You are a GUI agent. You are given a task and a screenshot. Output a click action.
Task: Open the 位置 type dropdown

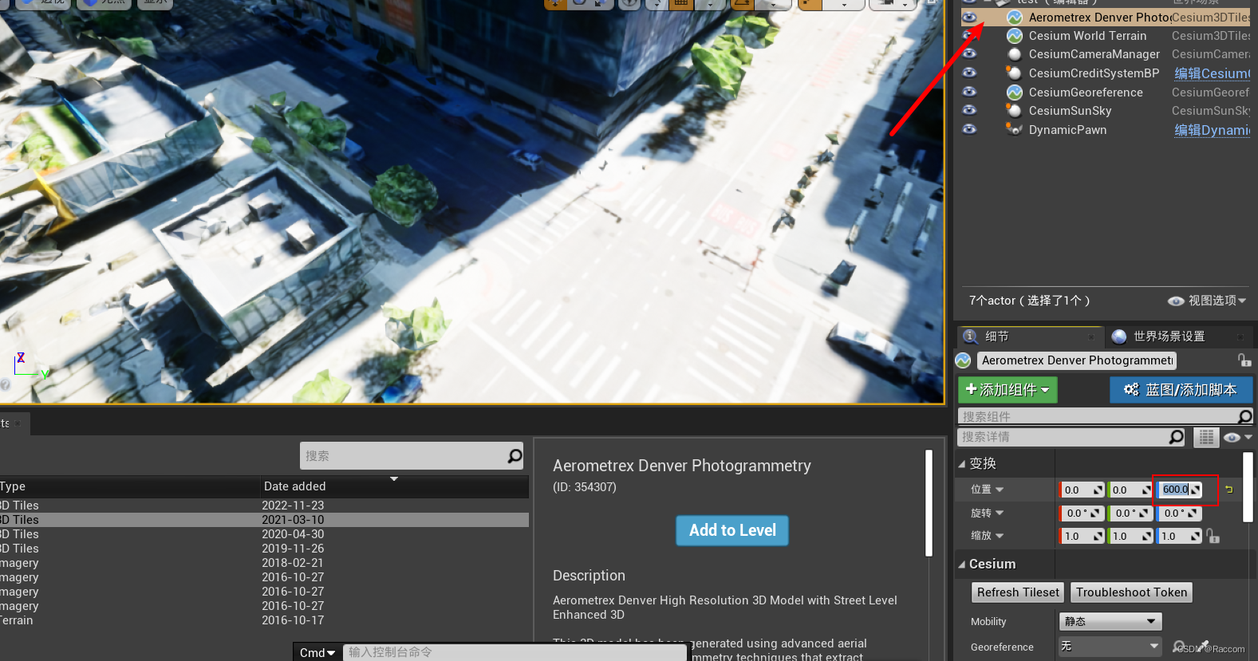(999, 490)
